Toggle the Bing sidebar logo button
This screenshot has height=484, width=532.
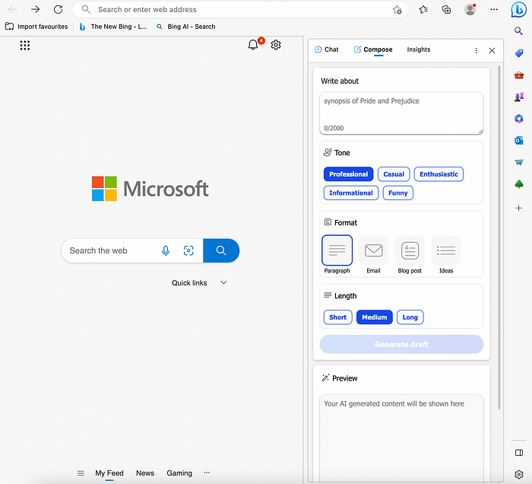518,9
